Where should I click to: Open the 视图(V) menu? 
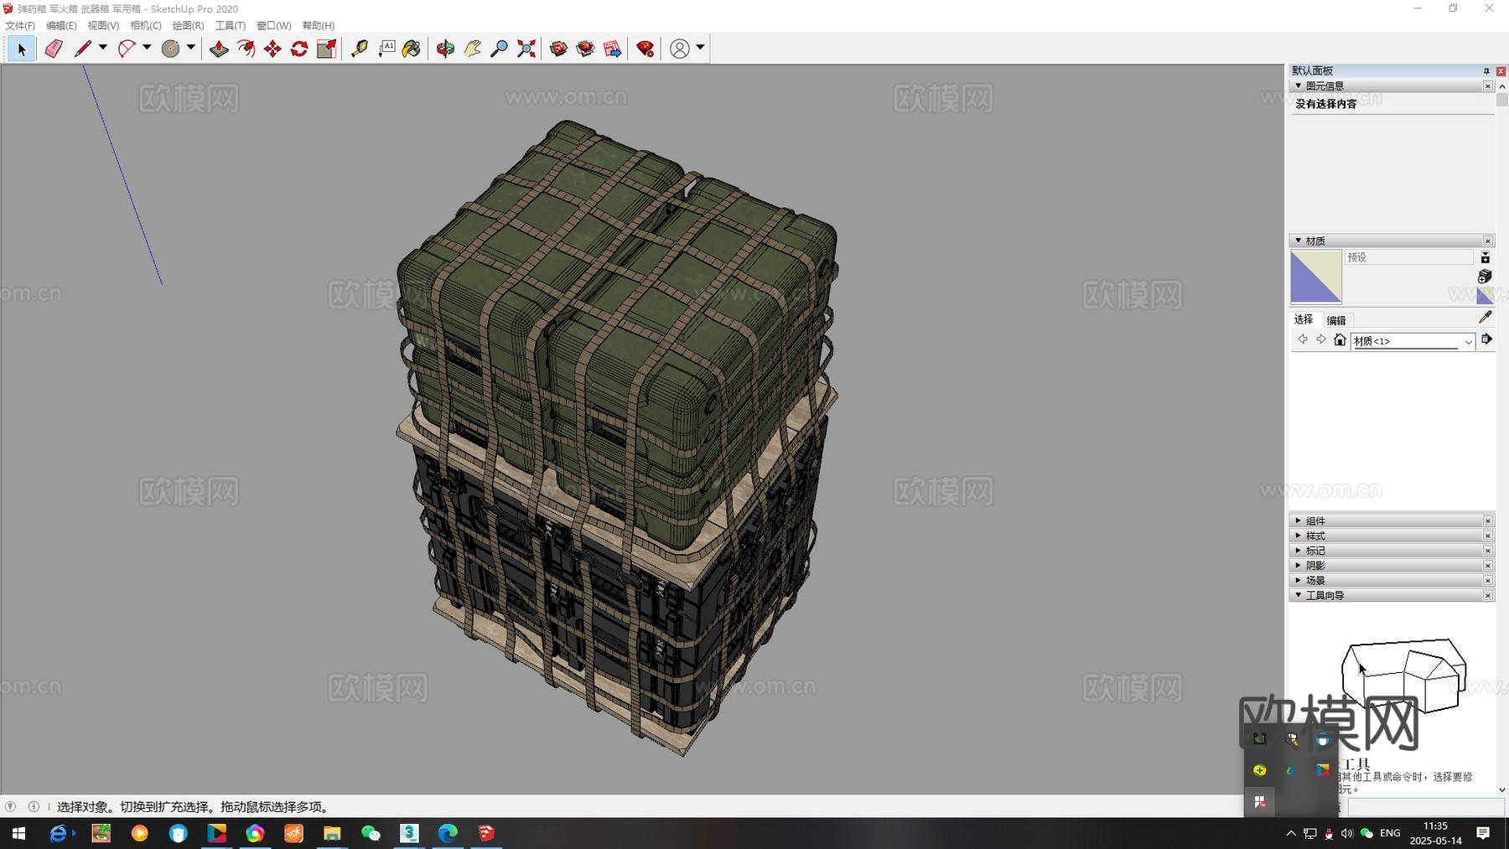(103, 26)
